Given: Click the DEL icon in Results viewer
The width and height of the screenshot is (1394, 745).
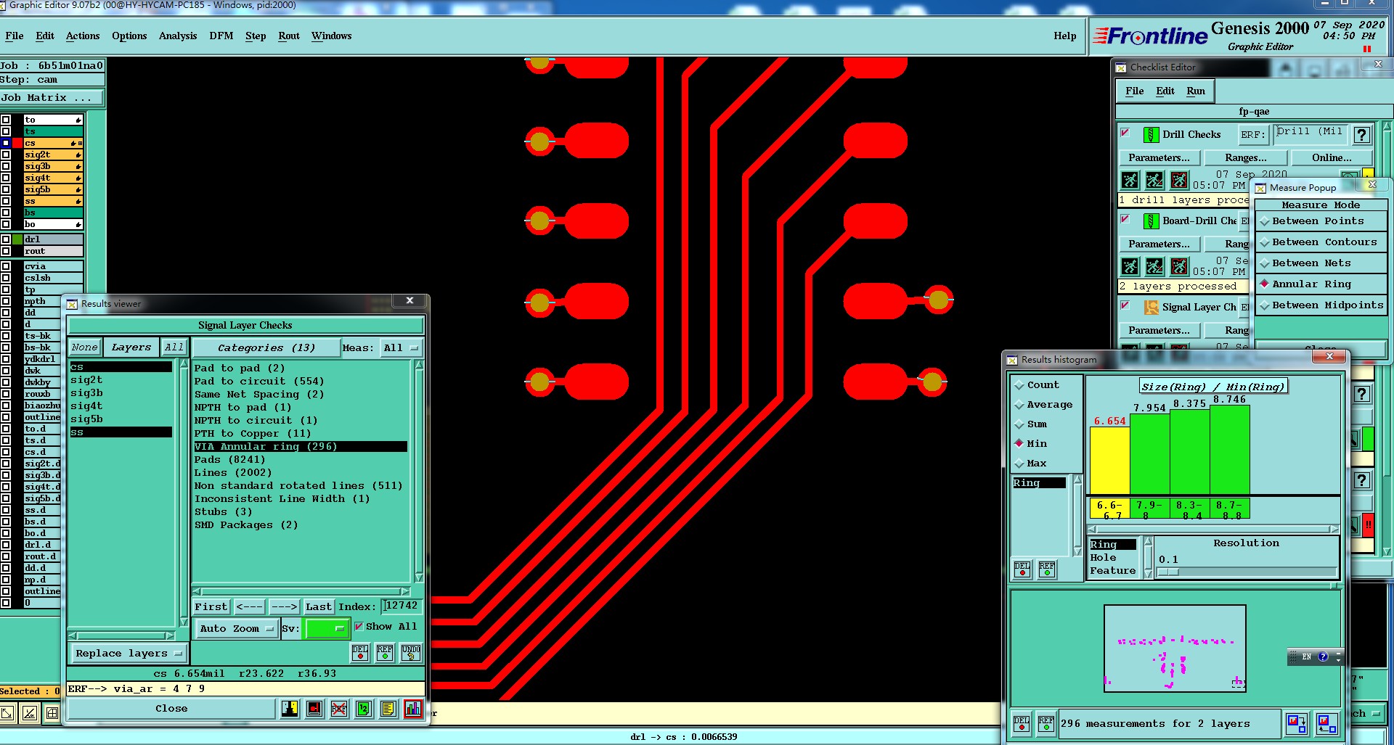Looking at the screenshot, I should pos(360,653).
